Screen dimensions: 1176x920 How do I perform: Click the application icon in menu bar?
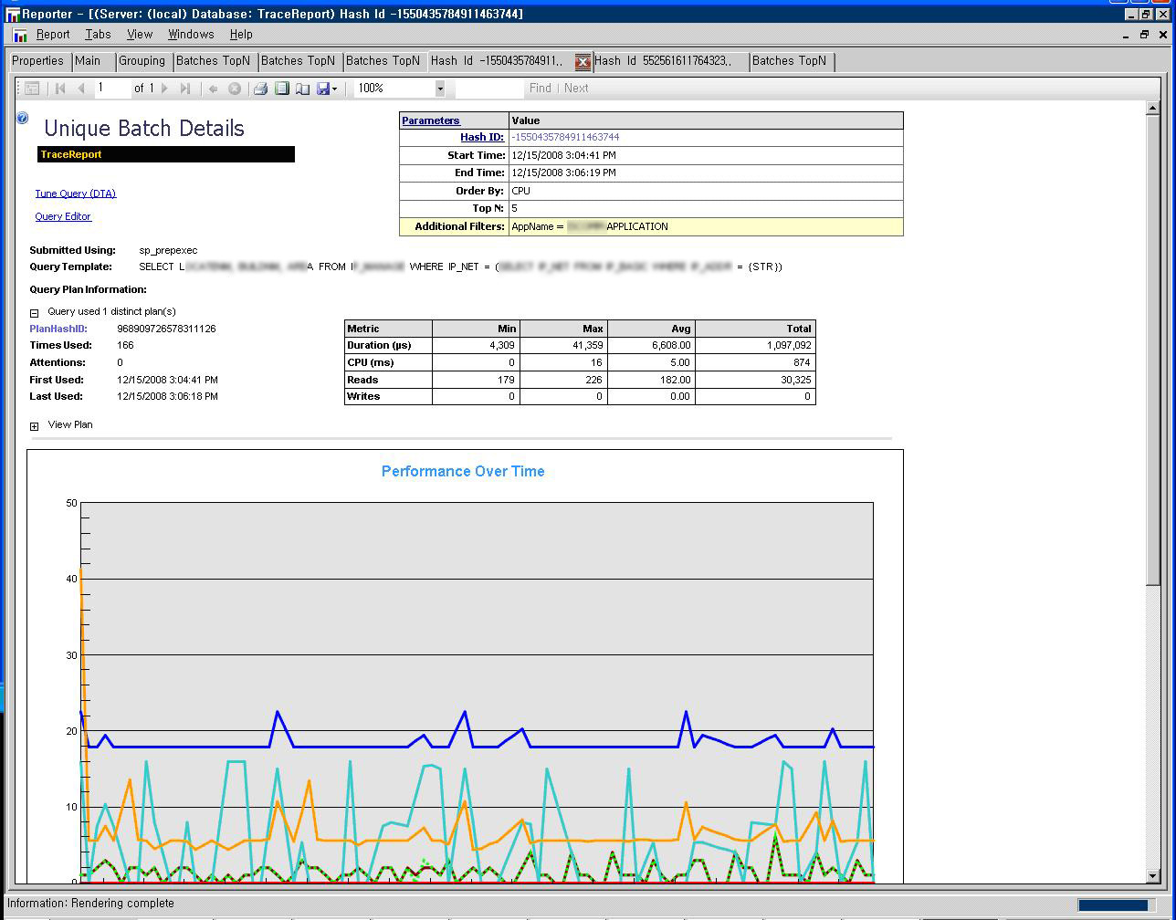(20, 35)
